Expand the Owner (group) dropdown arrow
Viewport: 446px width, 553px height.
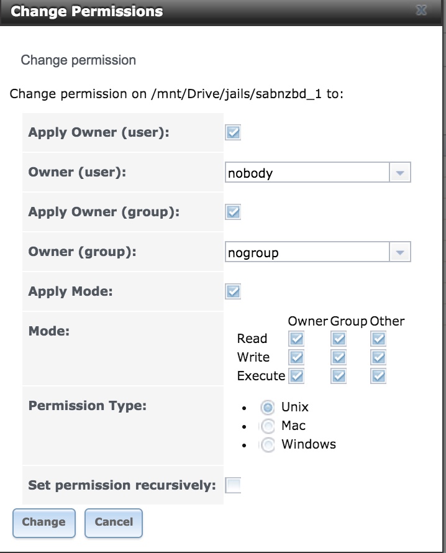click(x=399, y=252)
